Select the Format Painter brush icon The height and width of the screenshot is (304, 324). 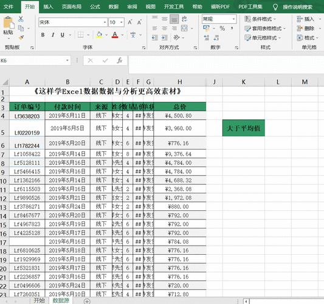click(21, 38)
